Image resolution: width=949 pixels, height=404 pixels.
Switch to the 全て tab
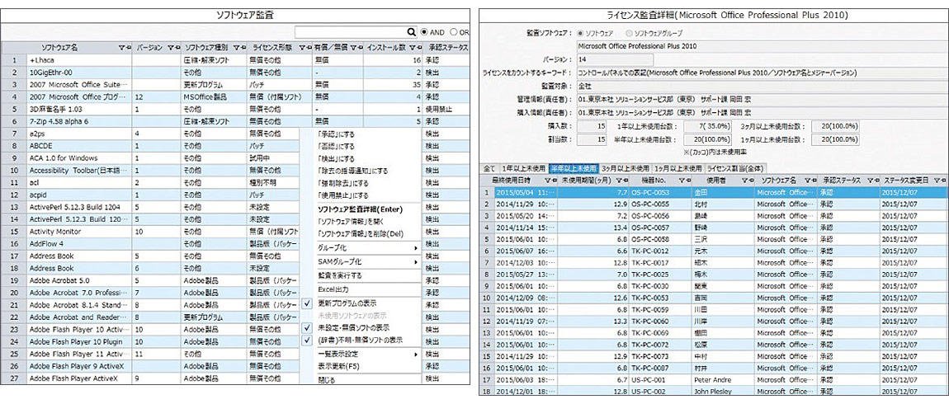[489, 168]
